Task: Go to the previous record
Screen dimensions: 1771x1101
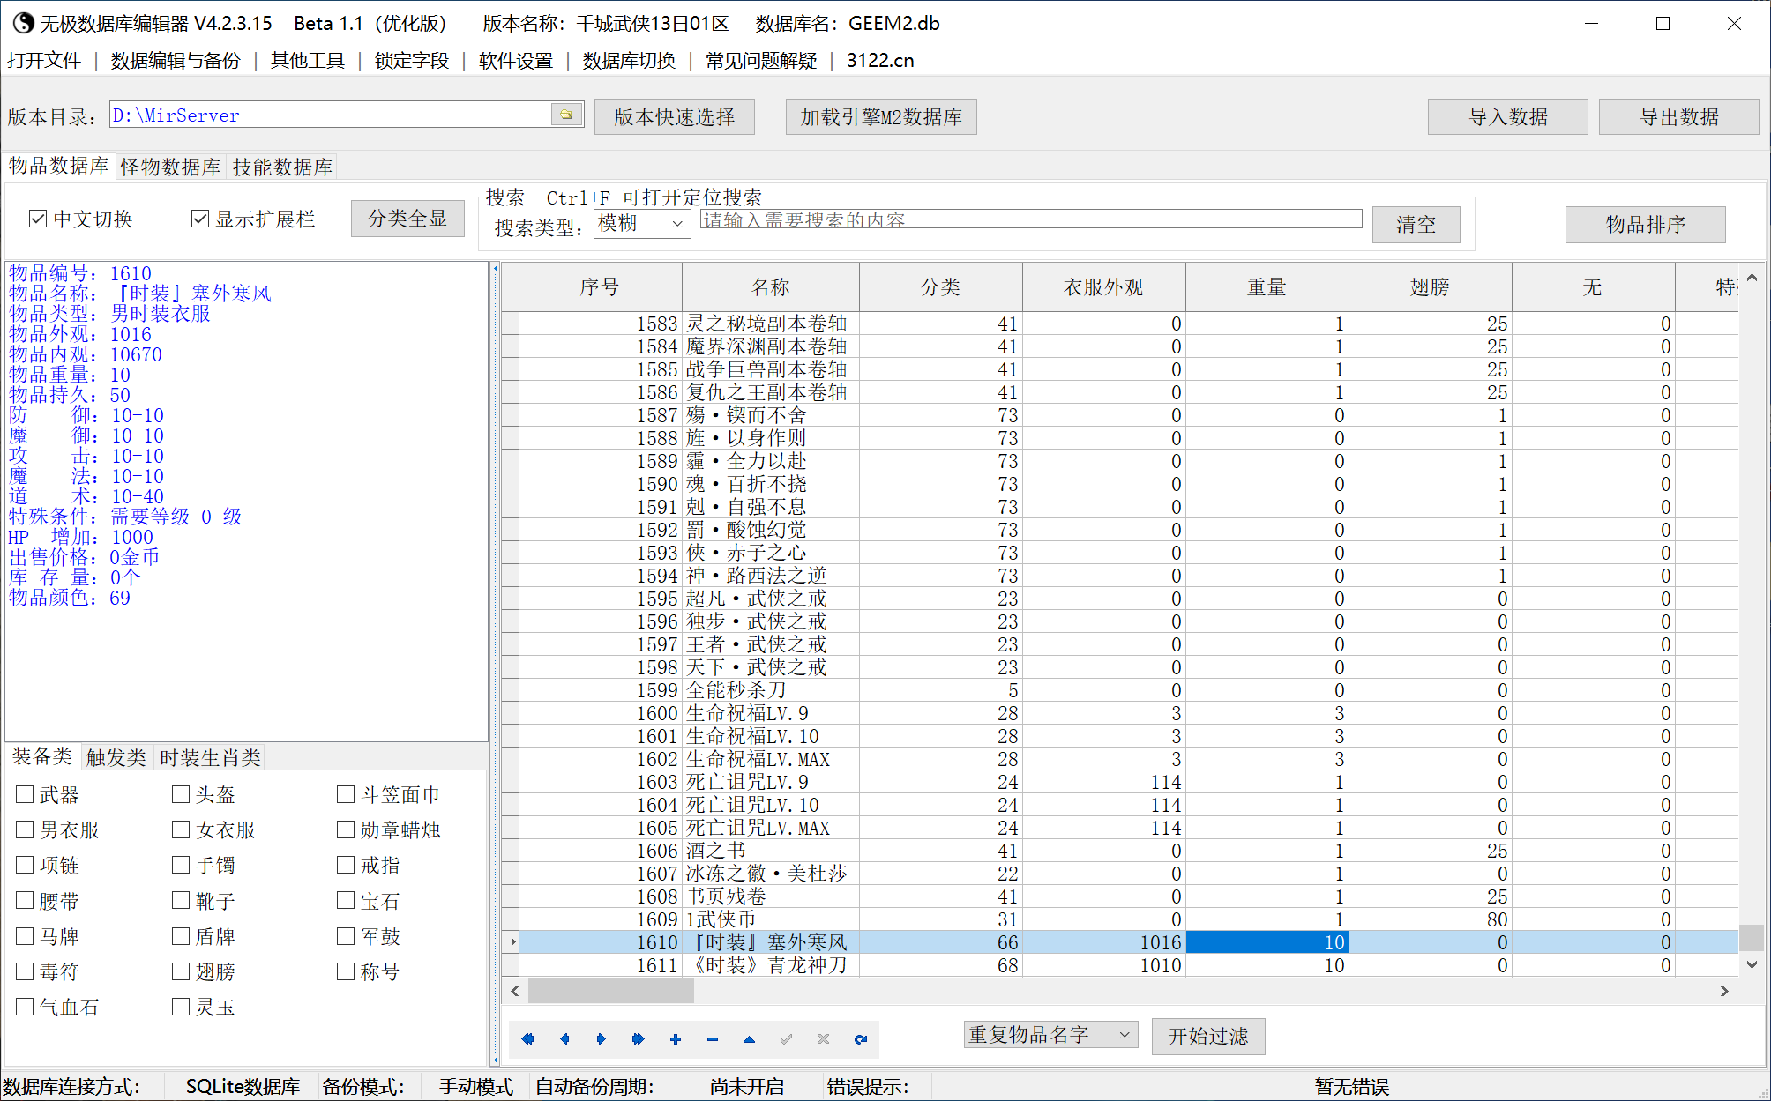Action: (564, 1039)
